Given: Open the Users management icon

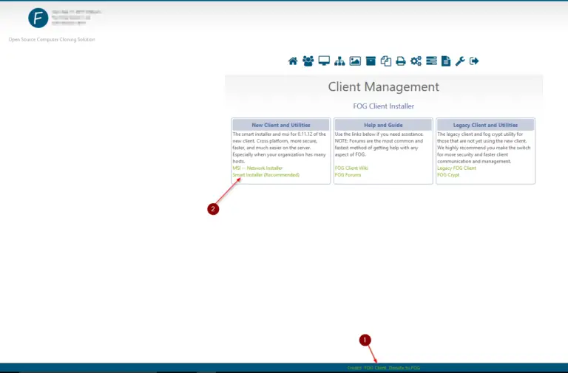Looking at the screenshot, I should [308, 61].
